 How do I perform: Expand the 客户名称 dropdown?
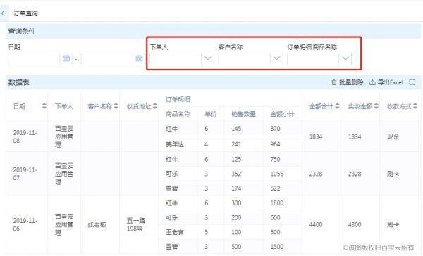pos(276,58)
